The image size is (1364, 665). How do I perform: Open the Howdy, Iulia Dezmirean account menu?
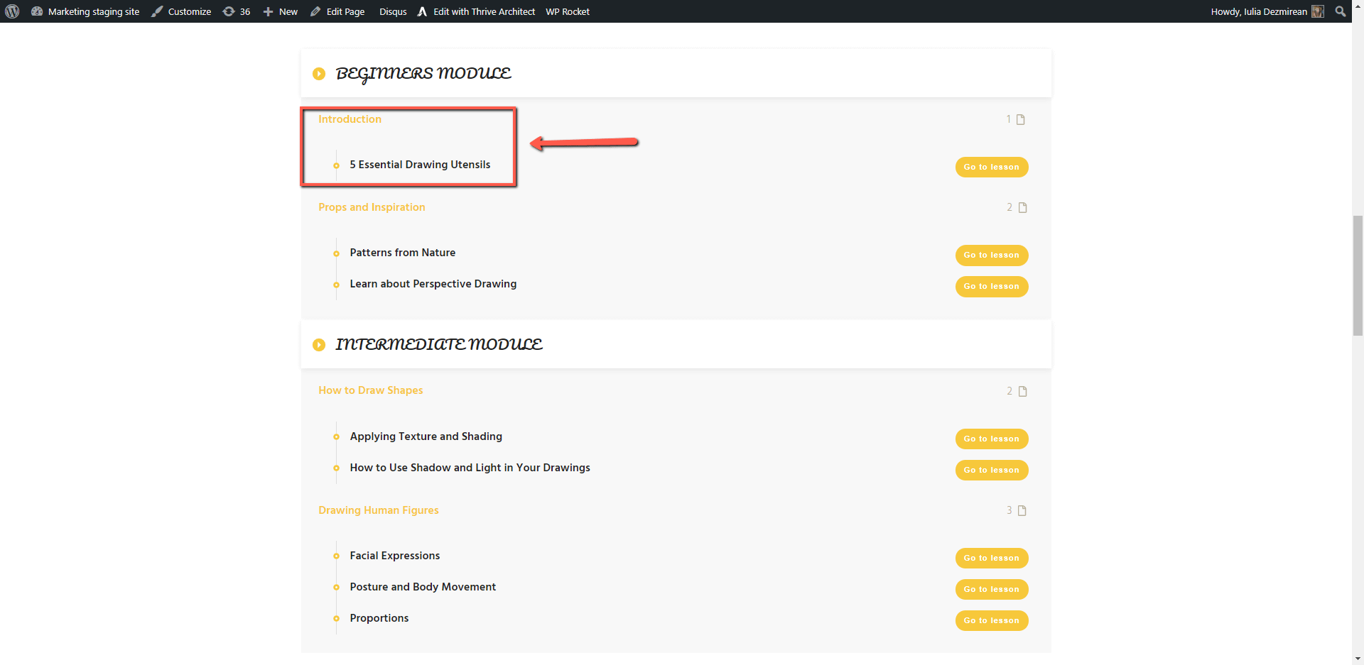click(x=1267, y=11)
